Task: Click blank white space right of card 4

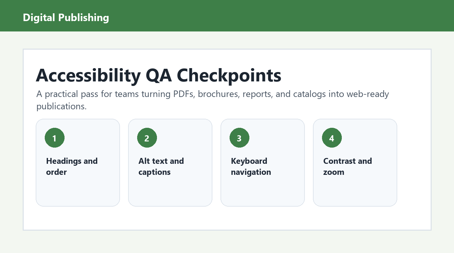Action: point(414,162)
